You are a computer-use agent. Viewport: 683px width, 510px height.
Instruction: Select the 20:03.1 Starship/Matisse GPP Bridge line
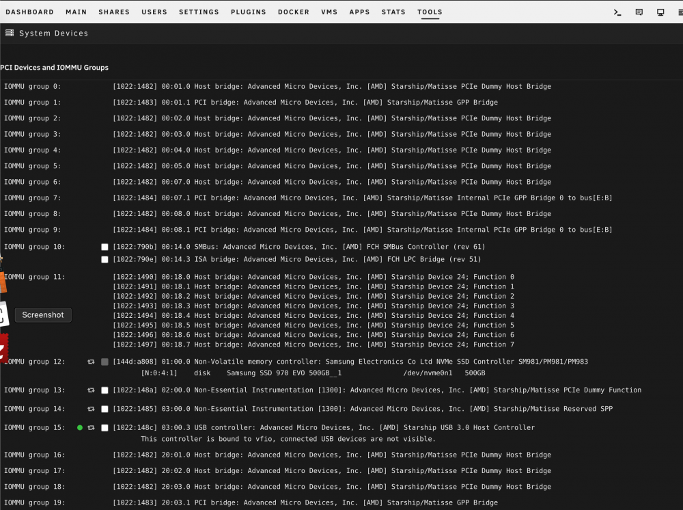305,502
